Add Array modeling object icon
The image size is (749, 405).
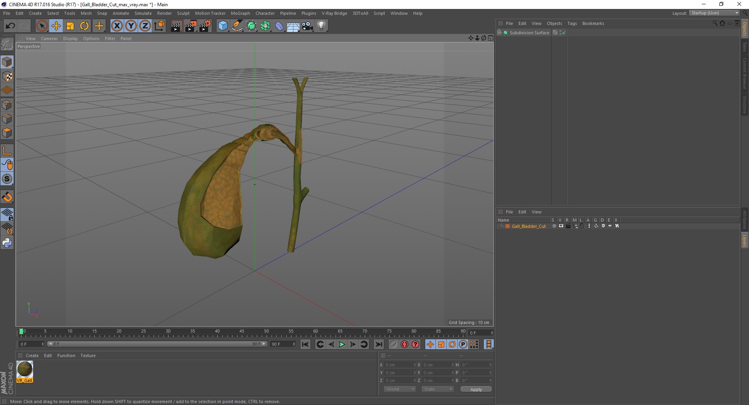pos(265,26)
